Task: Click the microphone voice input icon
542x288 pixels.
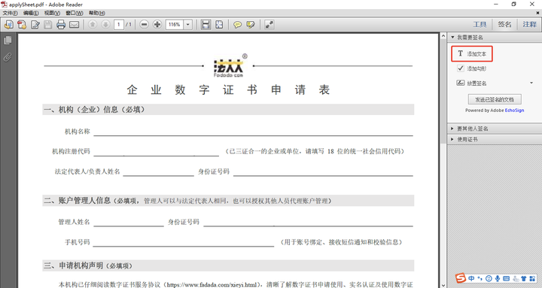Action: 498,278
